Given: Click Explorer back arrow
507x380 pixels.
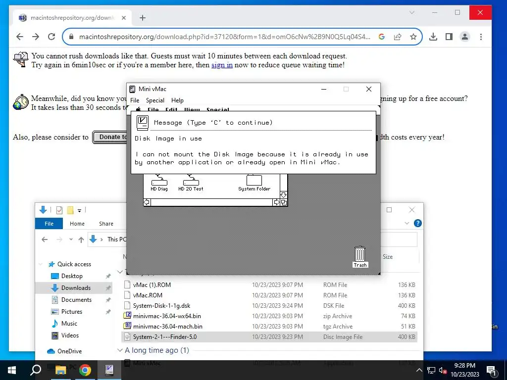Looking at the screenshot, I should pos(45,239).
